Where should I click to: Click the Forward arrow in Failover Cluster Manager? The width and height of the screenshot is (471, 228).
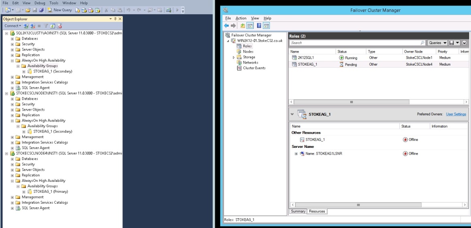coord(233,26)
